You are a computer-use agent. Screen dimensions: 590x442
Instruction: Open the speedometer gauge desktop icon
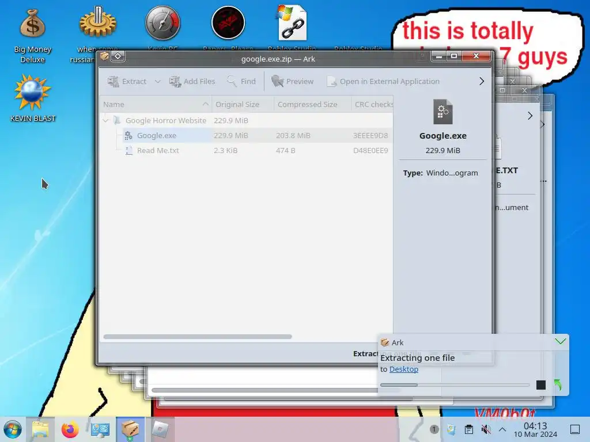(162, 23)
